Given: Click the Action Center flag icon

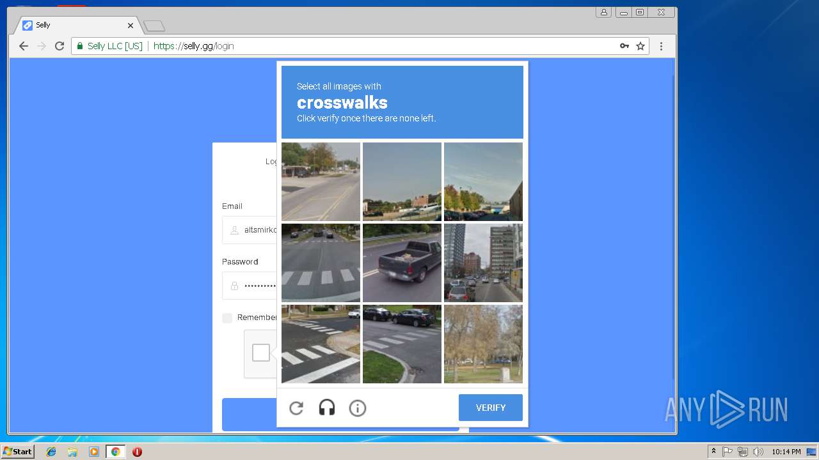Looking at the screenshot, I should (x=728, y=452).
